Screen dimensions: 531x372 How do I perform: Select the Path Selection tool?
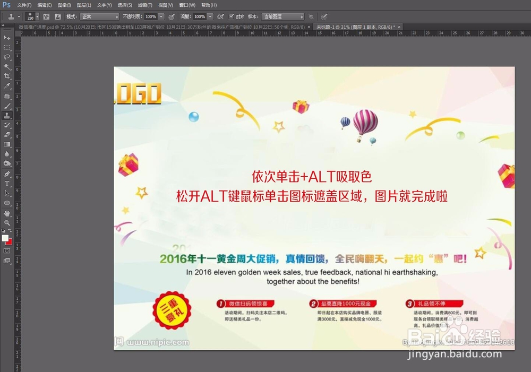click(7, 193)
